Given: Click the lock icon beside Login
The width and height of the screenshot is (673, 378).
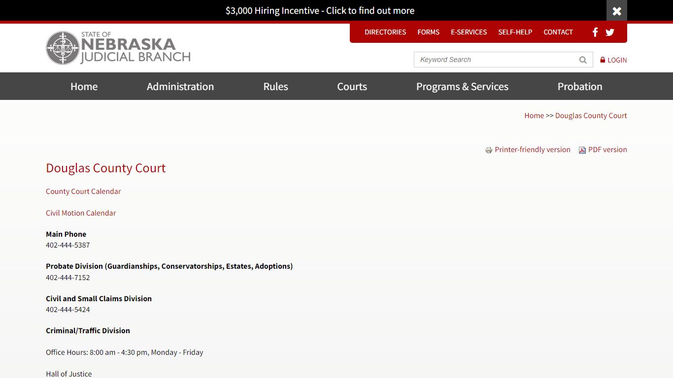Looking at the screenshot, I should pyautogui.click(x=603, y=60).
